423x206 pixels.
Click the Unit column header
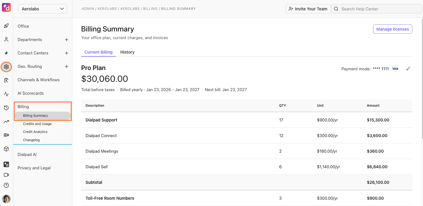coord(320,106)
